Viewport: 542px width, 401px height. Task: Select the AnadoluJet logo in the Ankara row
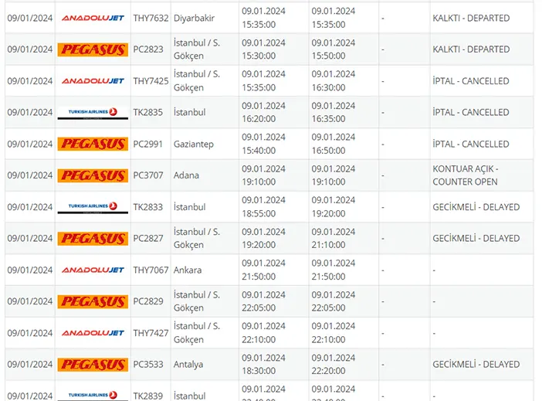pyautogui.click(x=93, y=270)
